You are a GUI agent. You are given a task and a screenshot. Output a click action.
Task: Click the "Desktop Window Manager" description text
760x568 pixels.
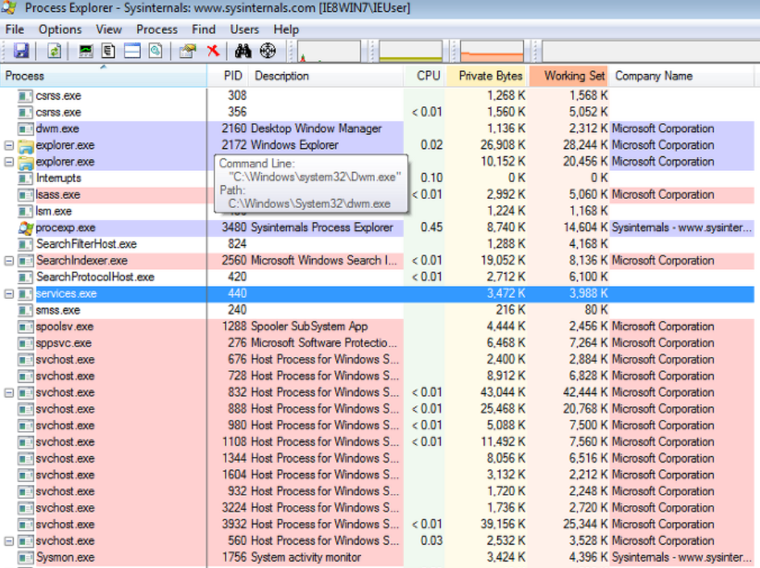317,128
